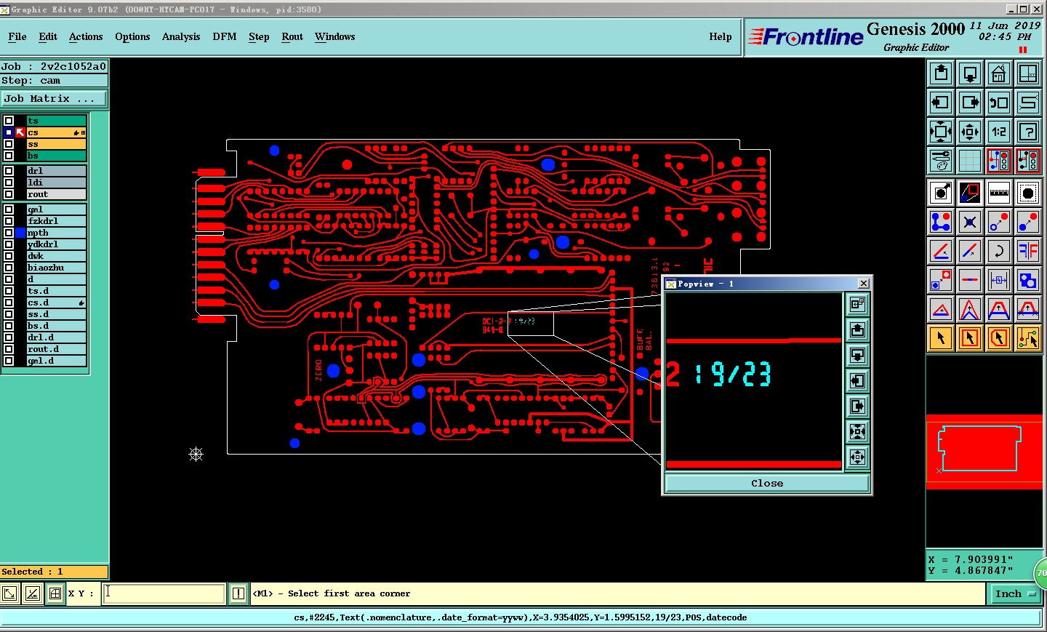Open the question mark help tool
Viewport: 1047px width, 632px height.
(x=1027, y=132)
